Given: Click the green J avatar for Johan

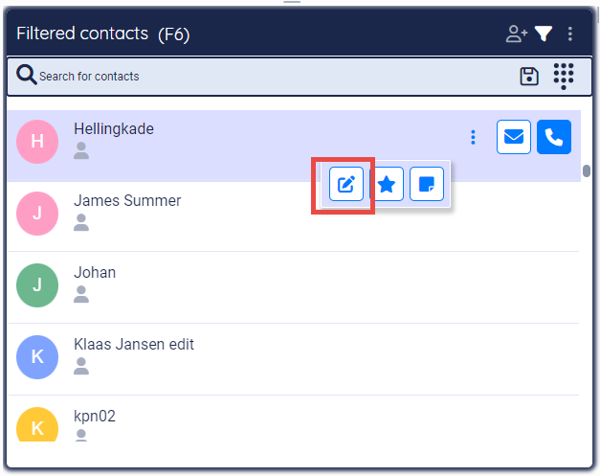Looking at the screenshot, I should (x=37, y=284).
